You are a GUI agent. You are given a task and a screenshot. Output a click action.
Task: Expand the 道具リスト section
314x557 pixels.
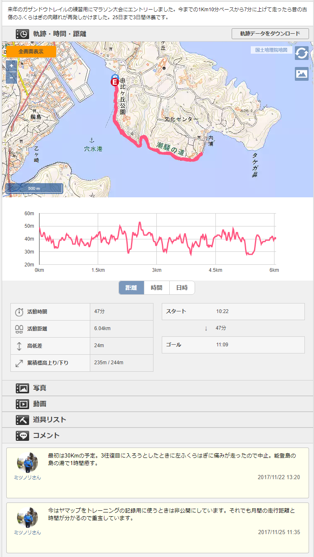pos(49,420)
